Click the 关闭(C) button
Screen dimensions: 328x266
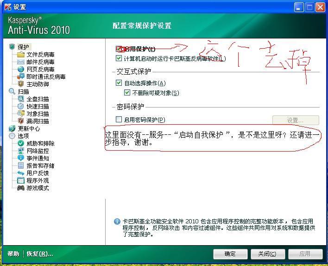[268, 254]
